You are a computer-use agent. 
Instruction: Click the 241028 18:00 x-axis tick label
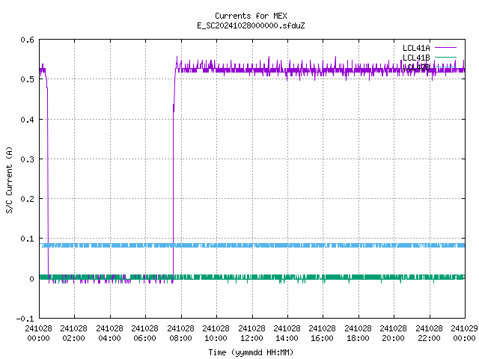(x=358, y=333)
